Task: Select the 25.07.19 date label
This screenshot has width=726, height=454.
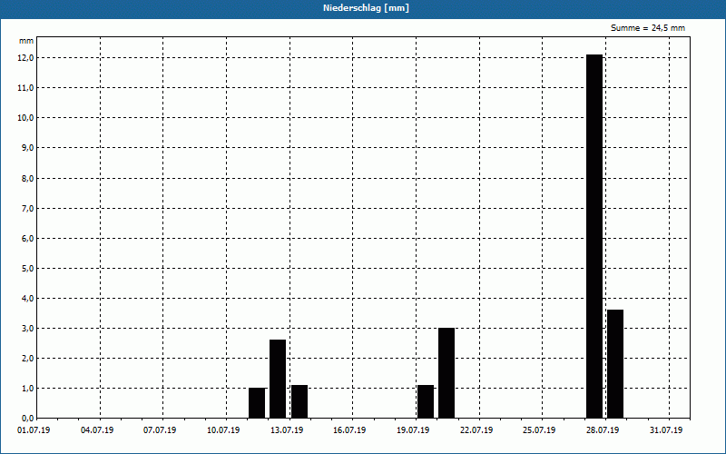Action: pyautogui.click(x=539, y=430)
